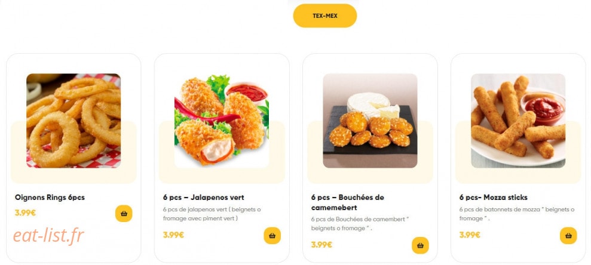Click the Oignons Rings 6pcs title
591x265 pixels.
coord(50,197)
